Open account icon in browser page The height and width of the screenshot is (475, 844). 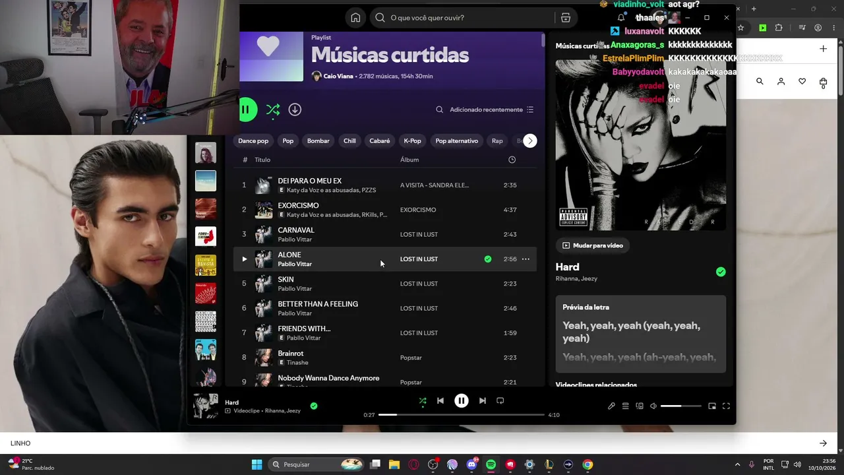tap(781, 81)
